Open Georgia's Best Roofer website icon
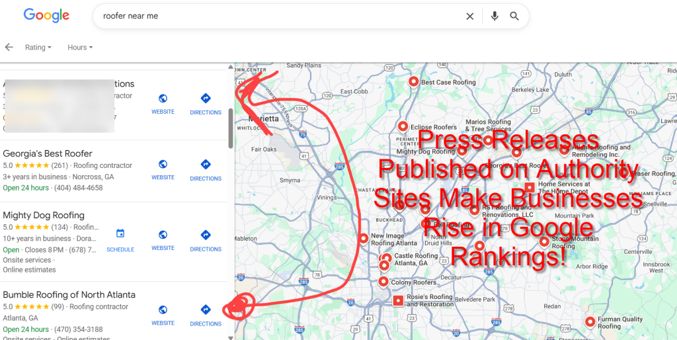The width and height of the screenshot is (677, 340). (x=163, y=165)
